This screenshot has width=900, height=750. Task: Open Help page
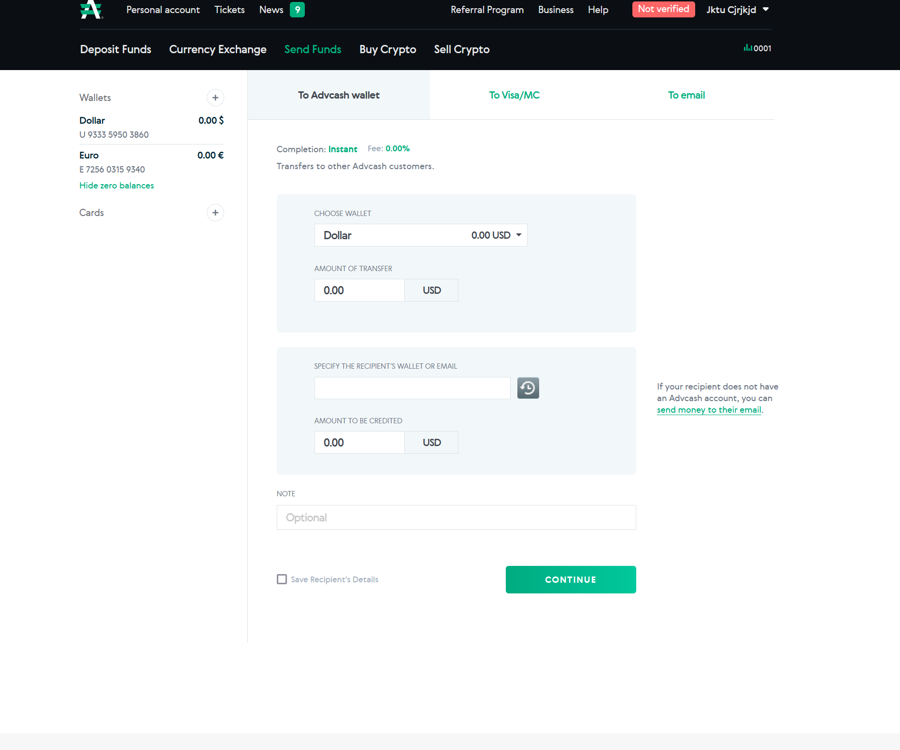pos(598,10)
